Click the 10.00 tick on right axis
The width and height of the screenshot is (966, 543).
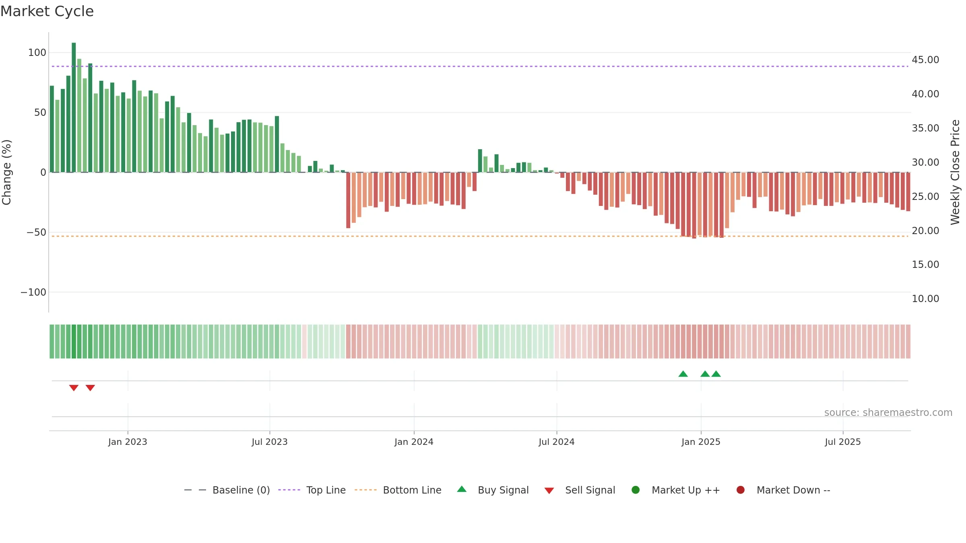point(925,298)
